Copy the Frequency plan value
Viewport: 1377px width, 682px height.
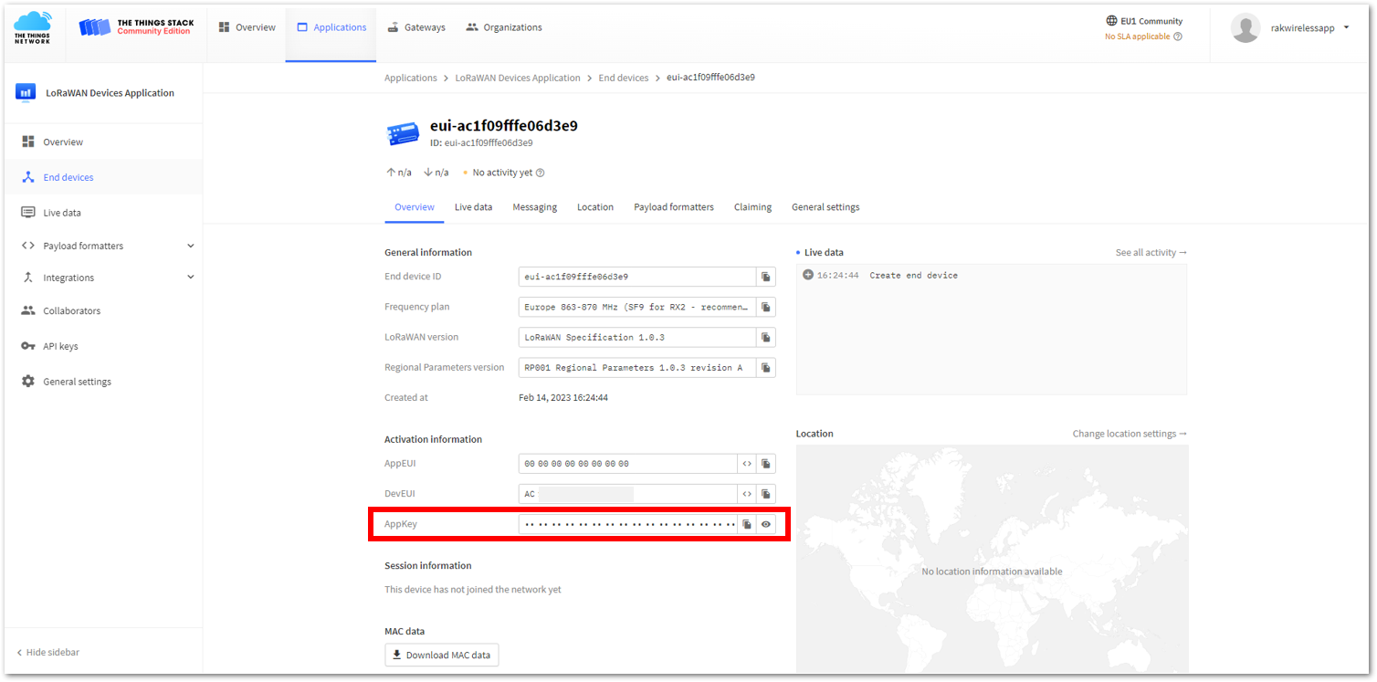tap(766, 307)
